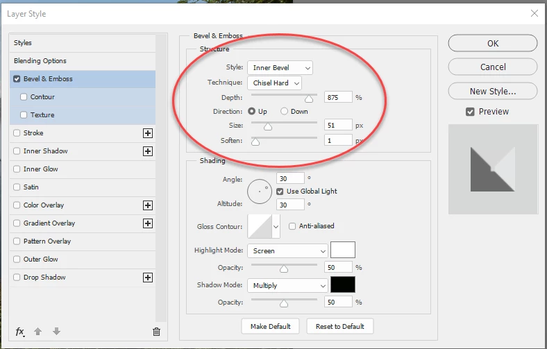This screenshot has width=547, height=349.
Task: Click the Shadow Opacity value field
Action: click(338, 302)
